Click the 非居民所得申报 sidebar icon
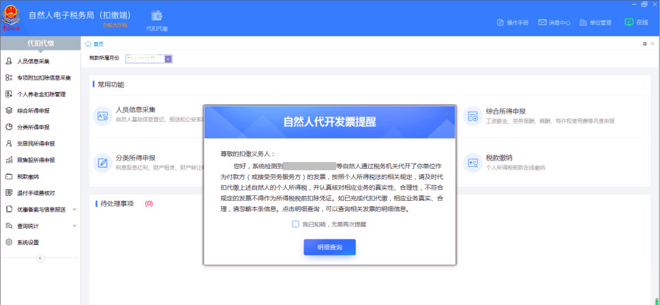 coord(9,143)
